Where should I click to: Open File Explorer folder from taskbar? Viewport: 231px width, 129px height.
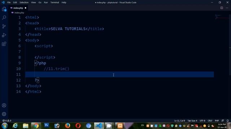26,126
